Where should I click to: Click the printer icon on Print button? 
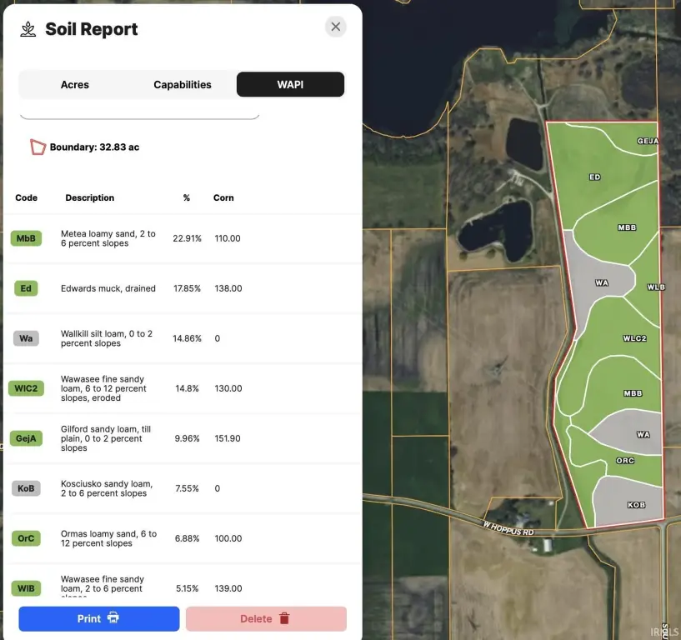(x=113, y=617)
